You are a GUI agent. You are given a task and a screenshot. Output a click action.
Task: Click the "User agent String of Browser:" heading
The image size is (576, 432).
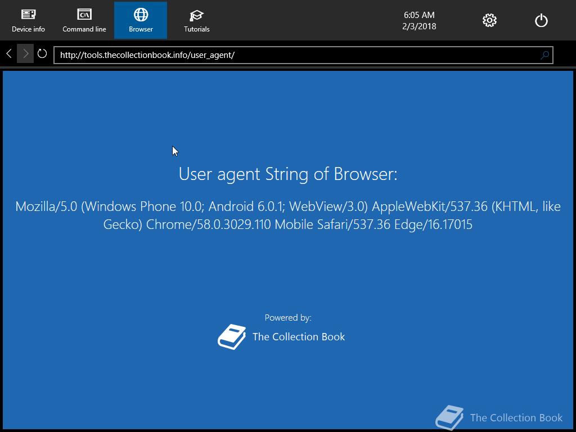pyautogui.click(x=288, y=174)
